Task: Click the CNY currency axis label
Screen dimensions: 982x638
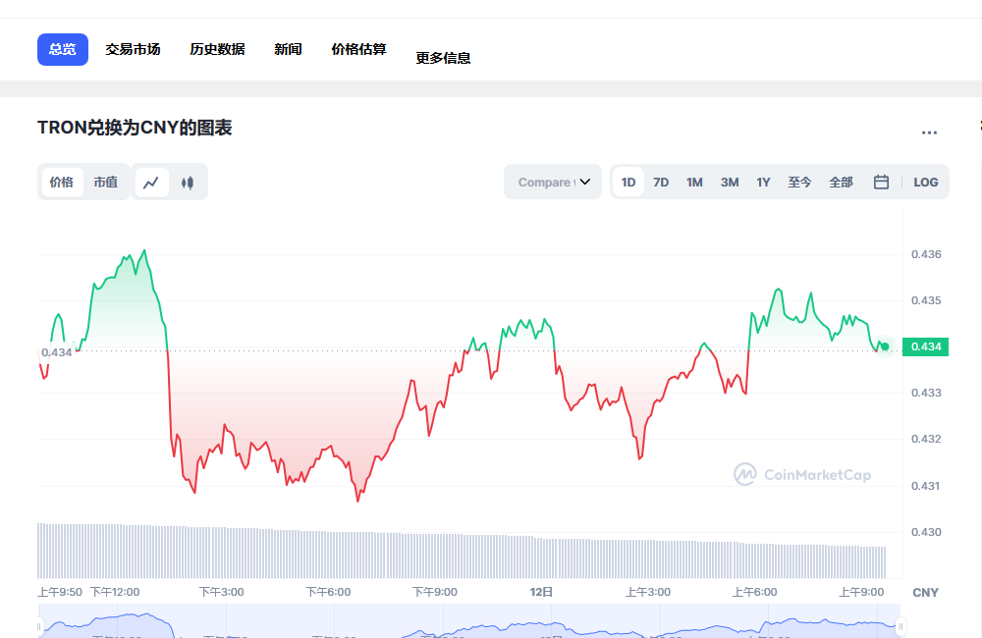Action: [926, 593]
